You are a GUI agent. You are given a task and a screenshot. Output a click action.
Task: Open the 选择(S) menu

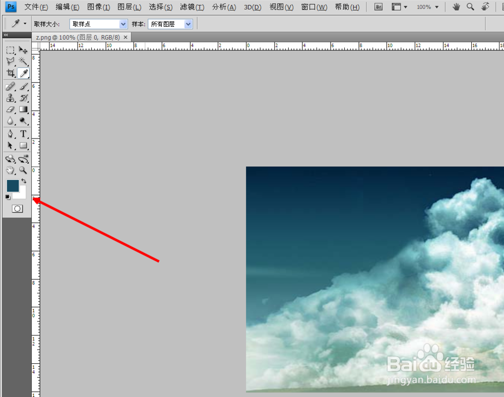point(160,7)
